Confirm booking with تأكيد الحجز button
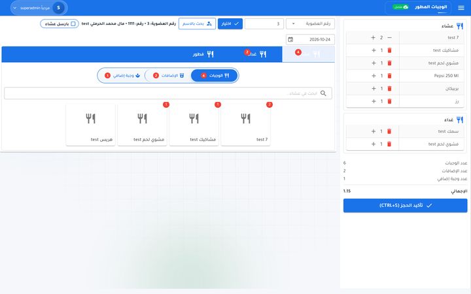The image size is (471, 294). tap(405, 206)
